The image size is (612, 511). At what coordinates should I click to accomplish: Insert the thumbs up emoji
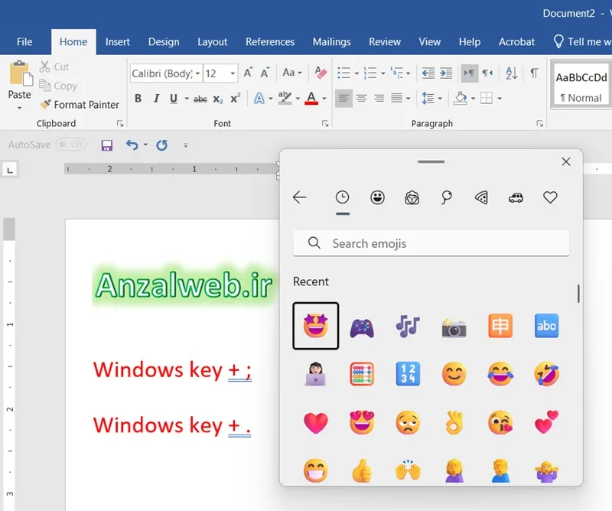(362, 470)
